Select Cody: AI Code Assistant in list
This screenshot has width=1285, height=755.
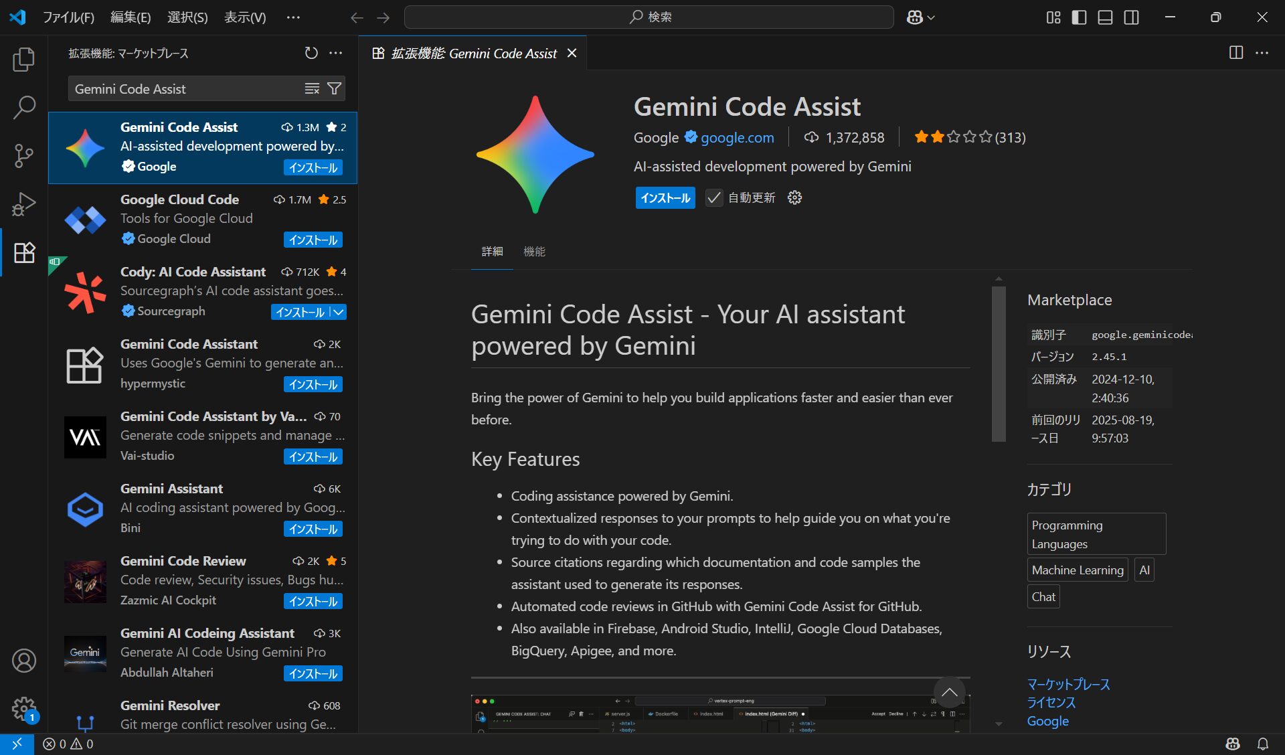[x=203, y=292]
